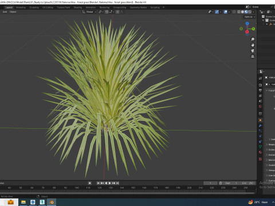
Task: Open the World properties tab
Action: [x=260, y=106]
